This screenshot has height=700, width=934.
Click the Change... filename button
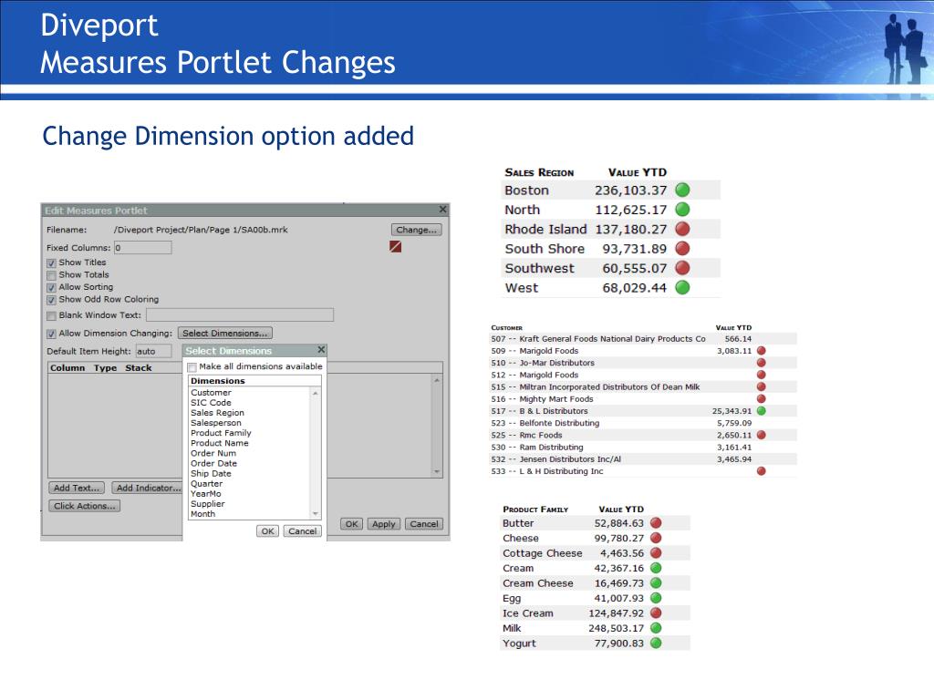tap(416, 230)
